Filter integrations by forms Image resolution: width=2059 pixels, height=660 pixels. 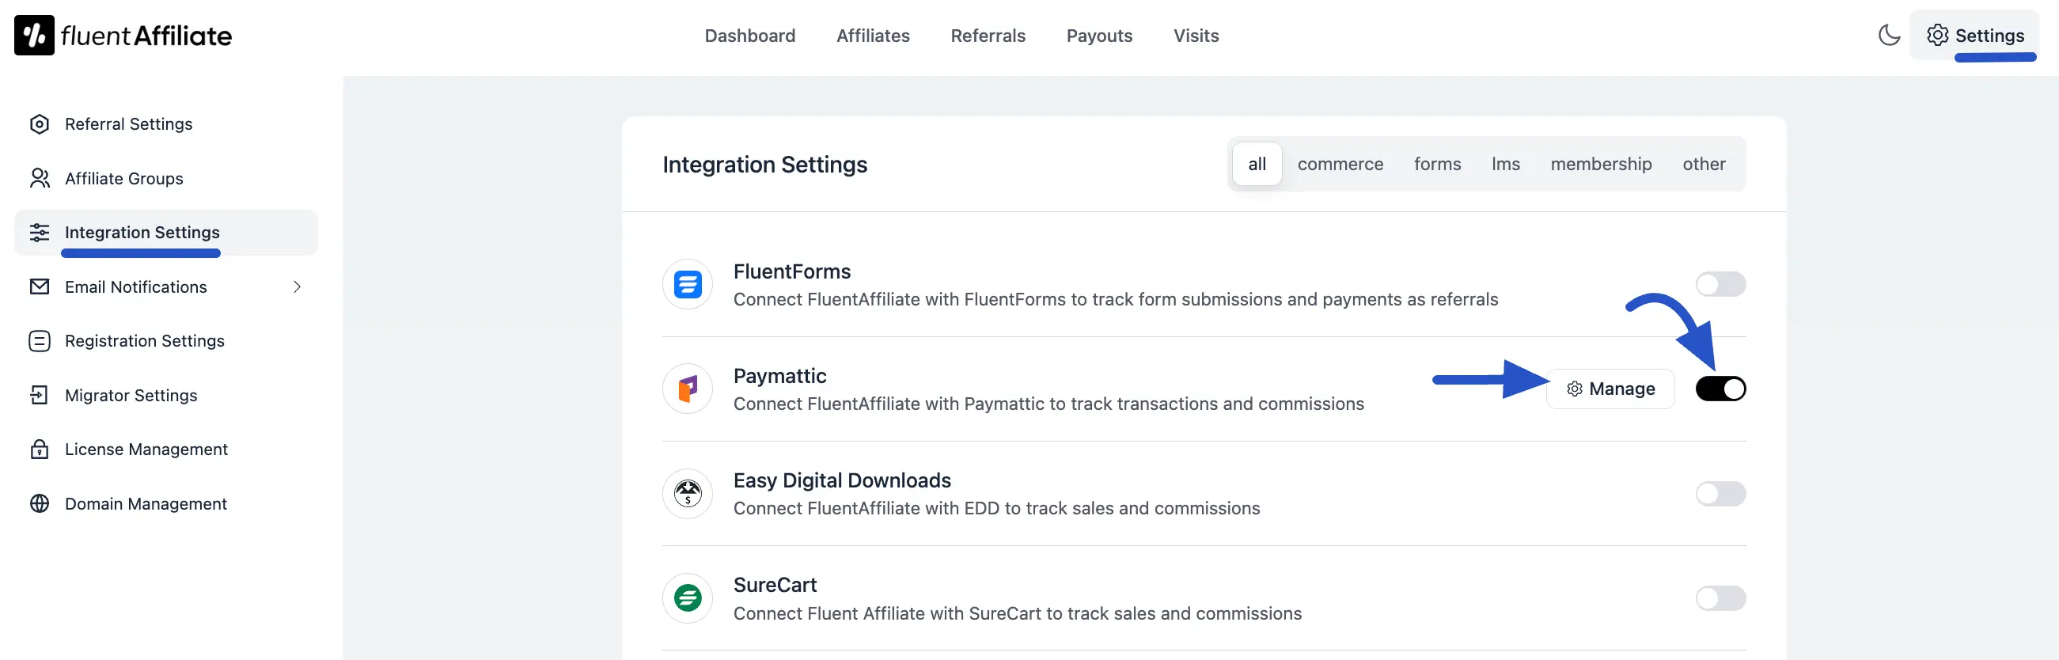[1437, 164]
